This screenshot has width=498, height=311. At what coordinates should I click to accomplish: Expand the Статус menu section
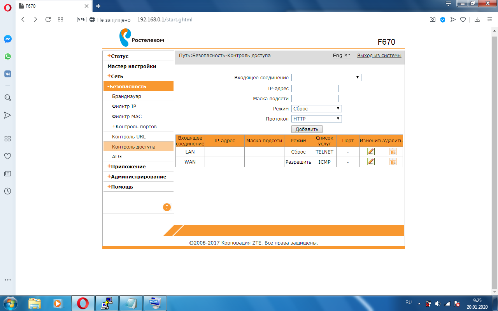tap(119, 56)
